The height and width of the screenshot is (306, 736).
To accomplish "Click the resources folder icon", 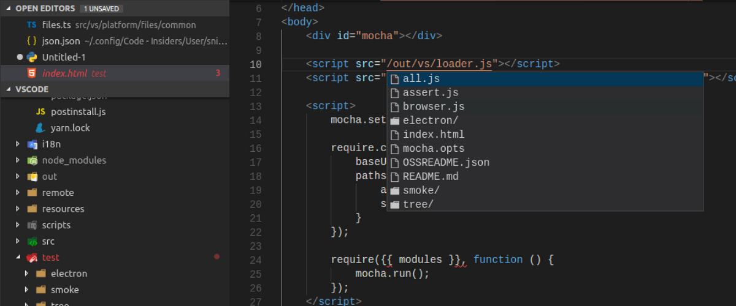I will tap(32, 209).
